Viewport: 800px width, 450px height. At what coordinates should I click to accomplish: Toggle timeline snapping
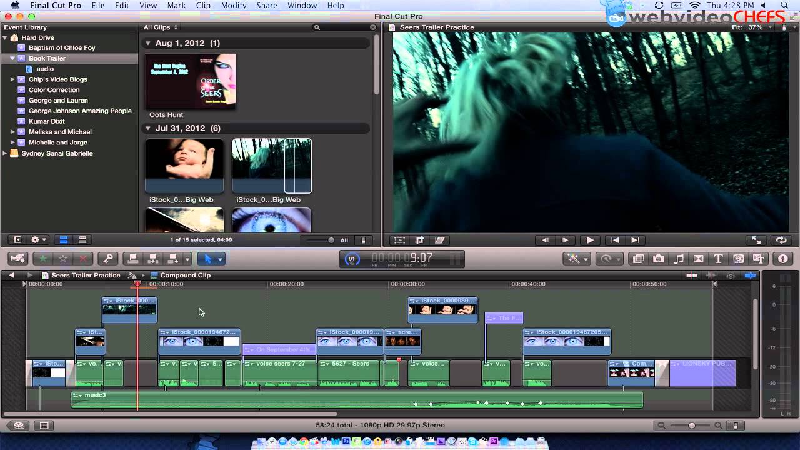(x=751, y=275)
